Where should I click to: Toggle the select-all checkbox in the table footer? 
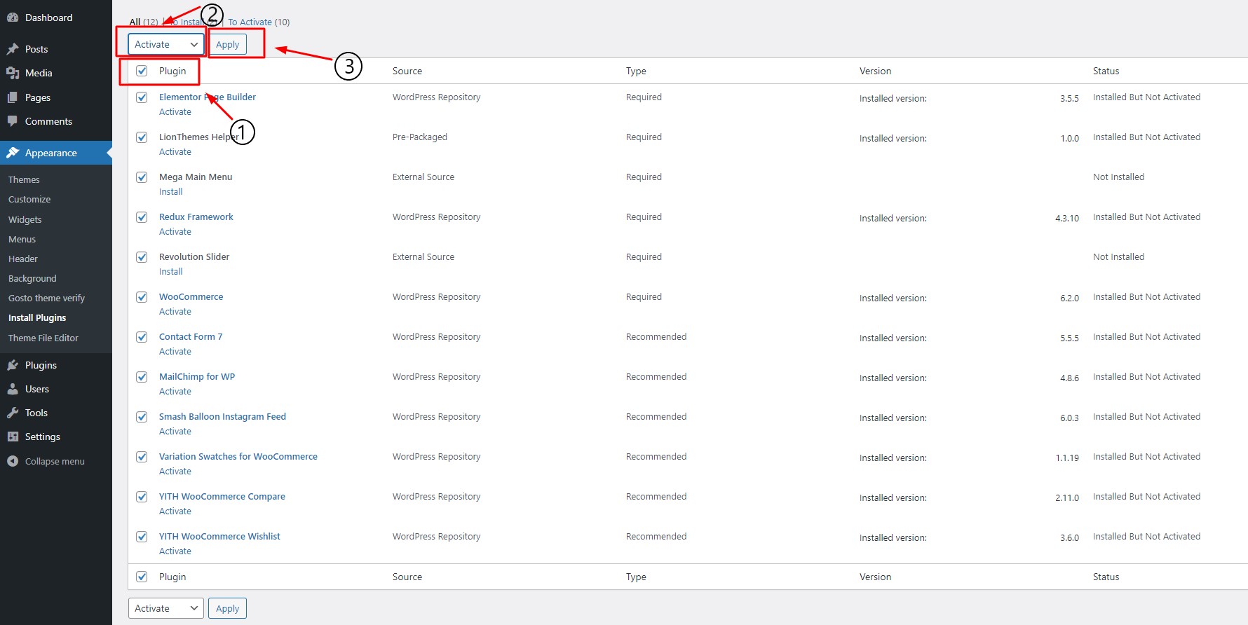coord(142,577)
